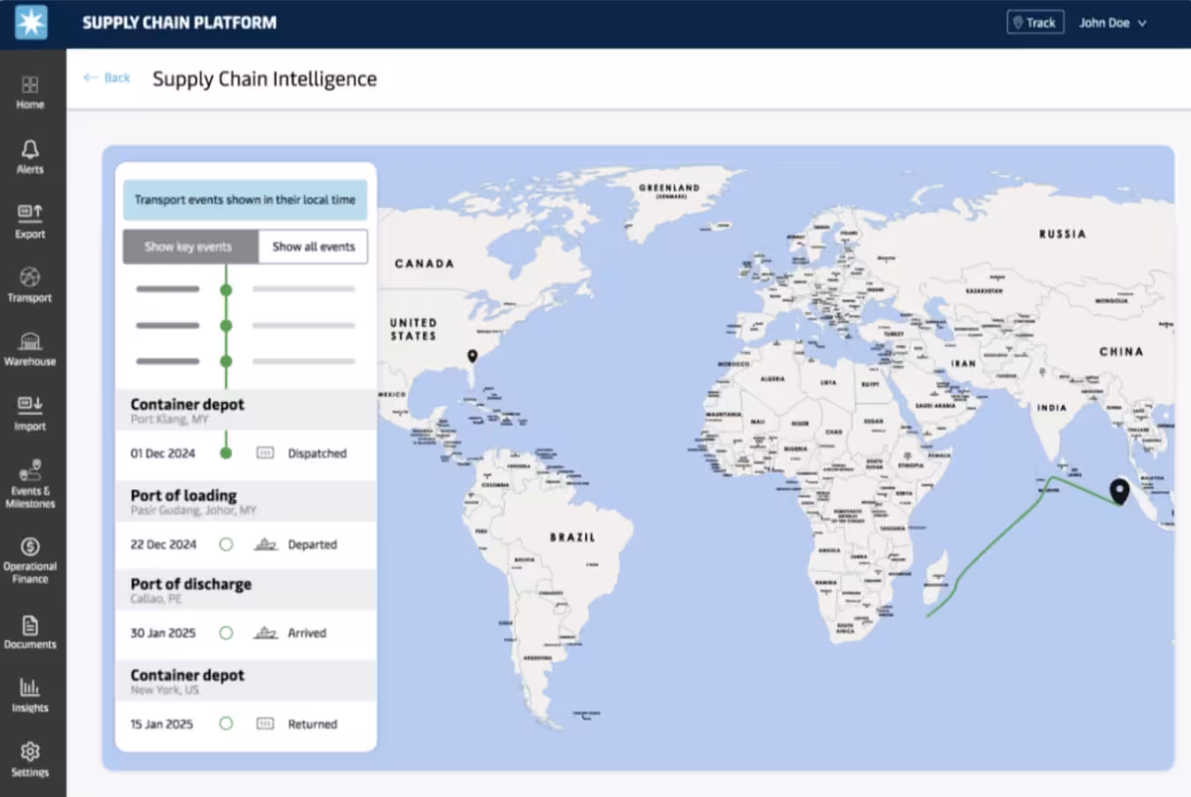Open the Transport section
The width and height of the screenshot is (1191, 797).
(31, 285)
